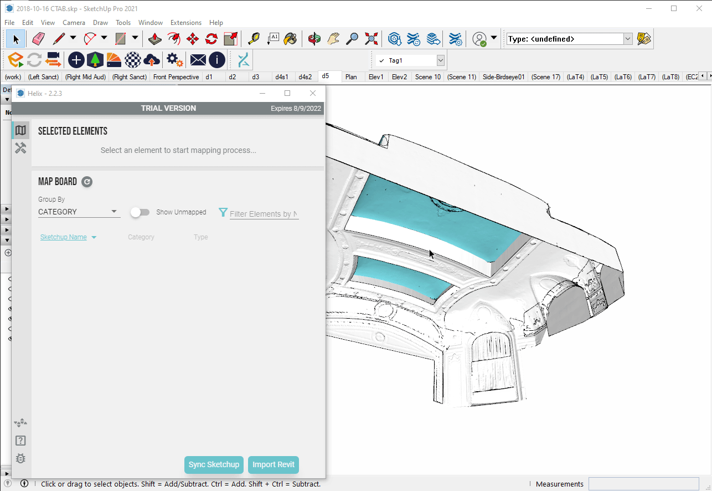Click the classifier tag icon beside Type box
This screenshot has height=491, width=712.
coord(644,39)
